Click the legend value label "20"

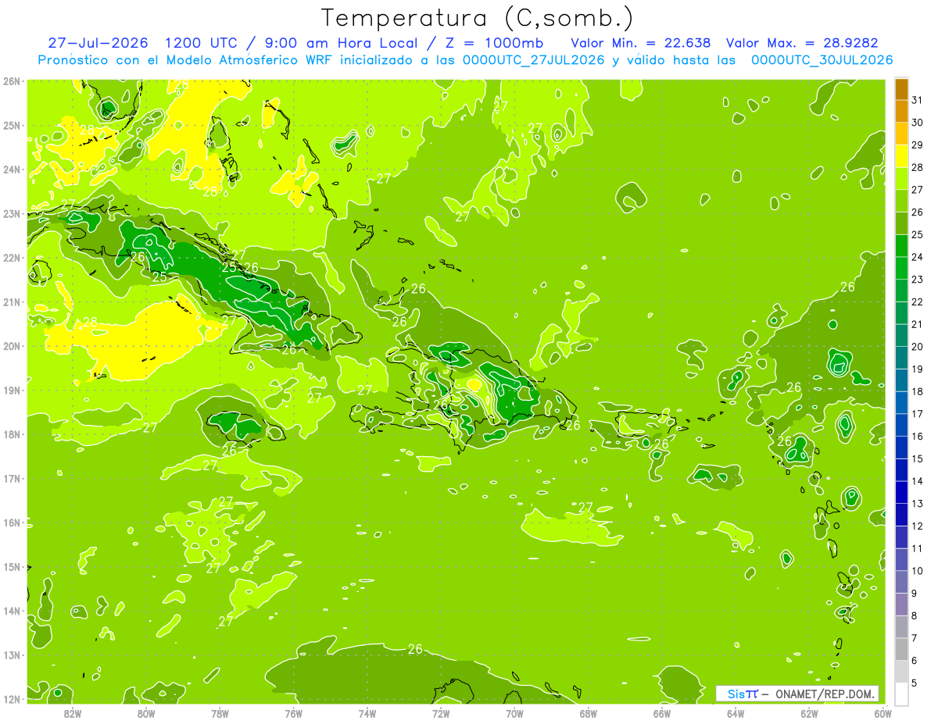coord(917,347)
